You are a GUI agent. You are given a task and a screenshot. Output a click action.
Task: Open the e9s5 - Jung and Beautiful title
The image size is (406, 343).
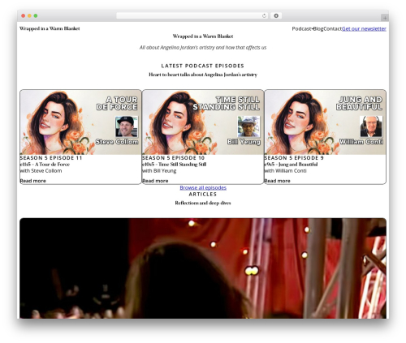pos(291,165)
